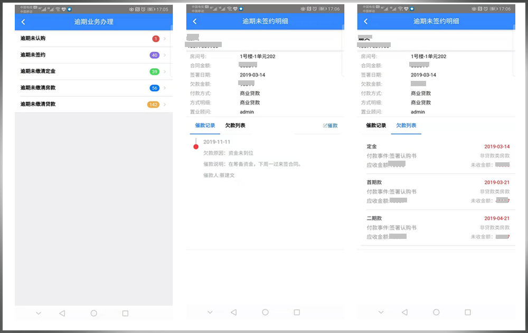Expand 逾期未认购 row chevron
This screenshot has height=333, width=528.
coord(165,39)
